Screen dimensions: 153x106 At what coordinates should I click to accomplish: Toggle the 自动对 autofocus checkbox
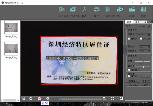click(x=129, y=76)
